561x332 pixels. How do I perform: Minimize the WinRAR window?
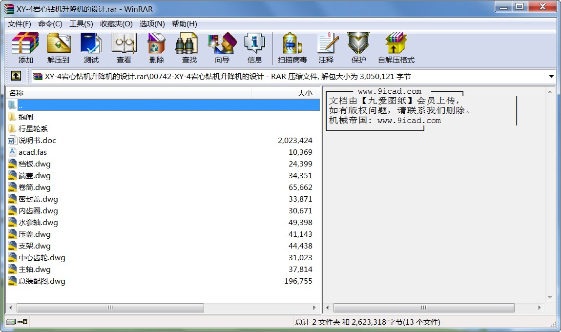click(504, 6)
